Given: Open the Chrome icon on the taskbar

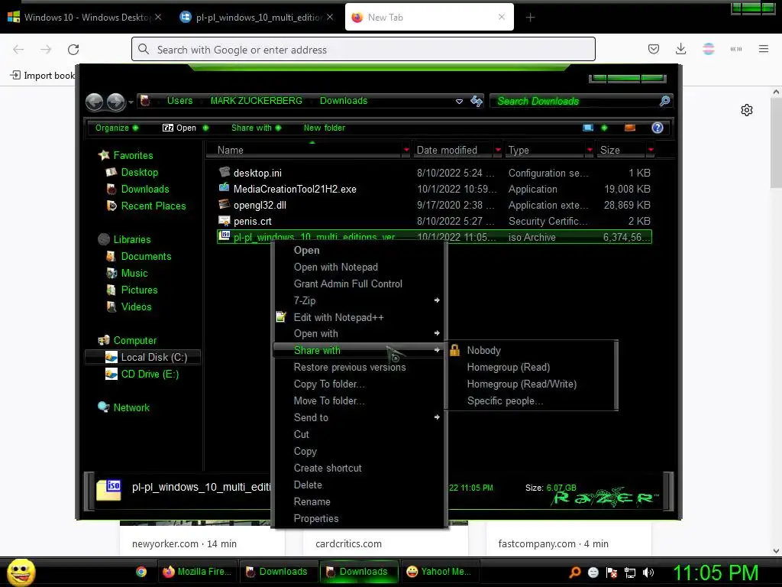Looking at the screenshot, I should click(x=141, y=572).
